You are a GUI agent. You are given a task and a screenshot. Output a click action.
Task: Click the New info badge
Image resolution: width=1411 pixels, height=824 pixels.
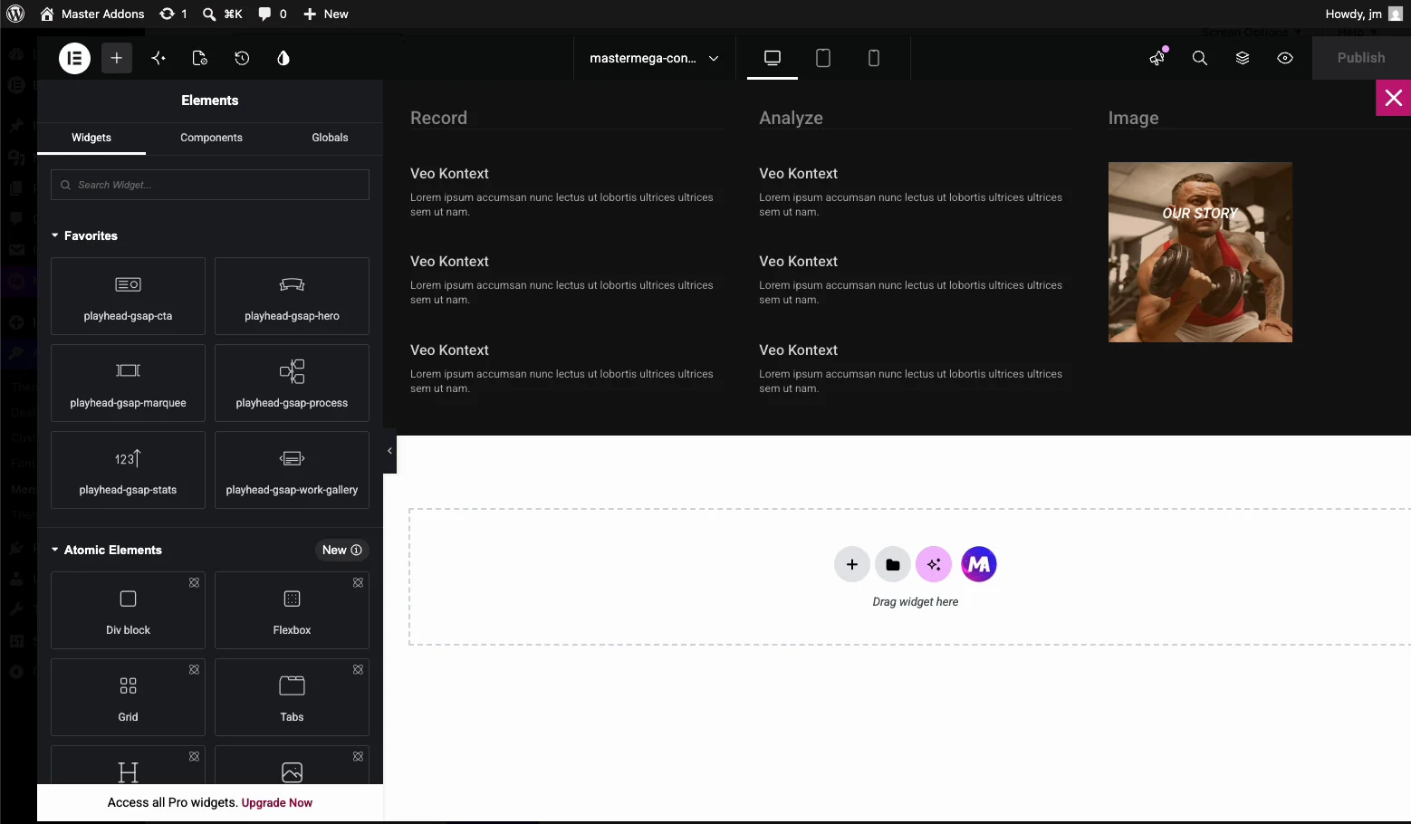(342, 550)
